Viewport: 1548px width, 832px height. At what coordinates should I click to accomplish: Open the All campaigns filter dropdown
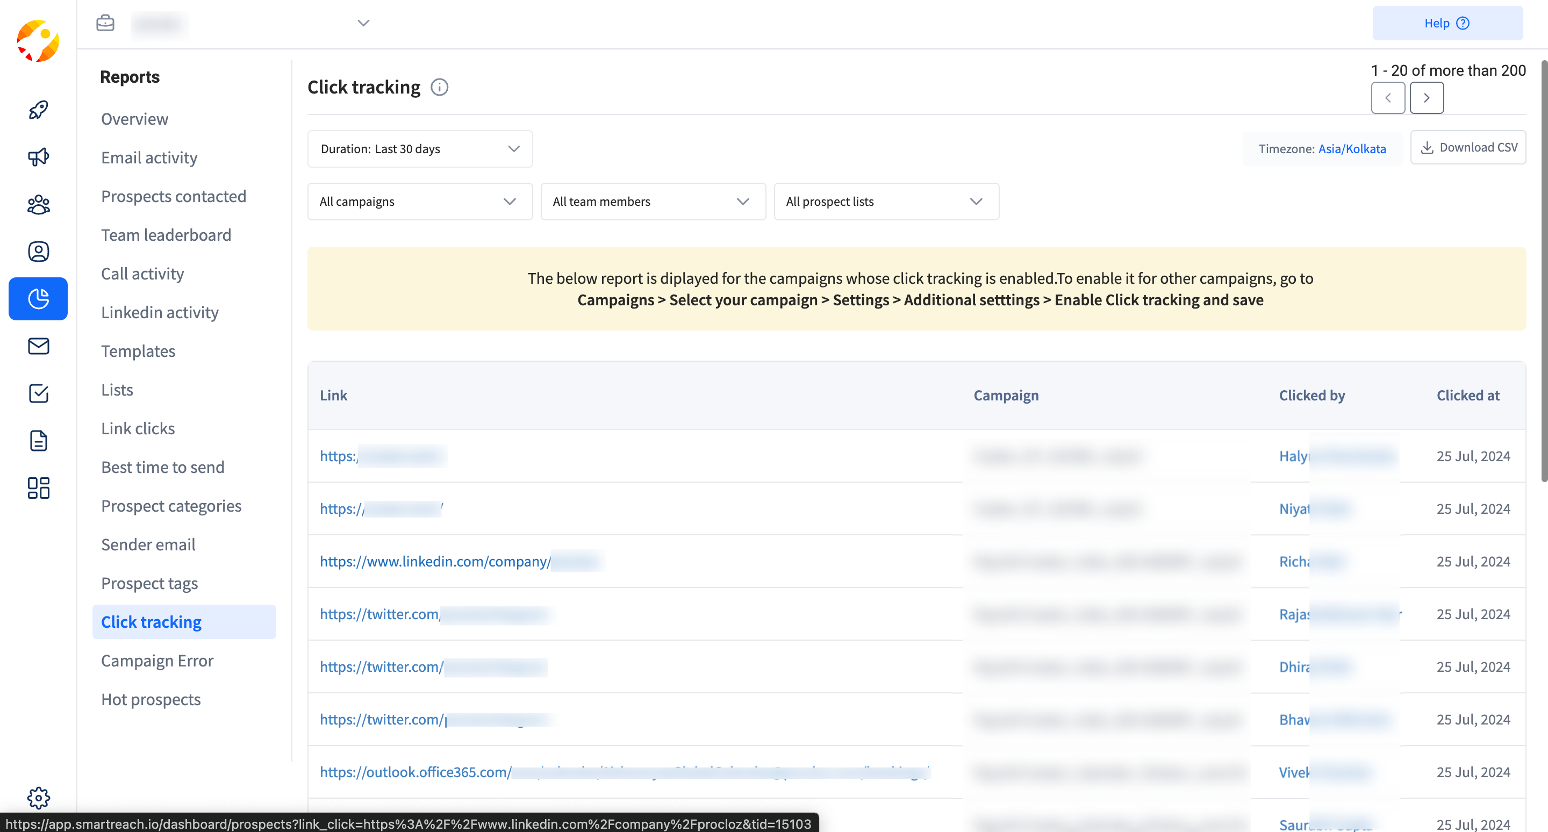click(417, 201)
